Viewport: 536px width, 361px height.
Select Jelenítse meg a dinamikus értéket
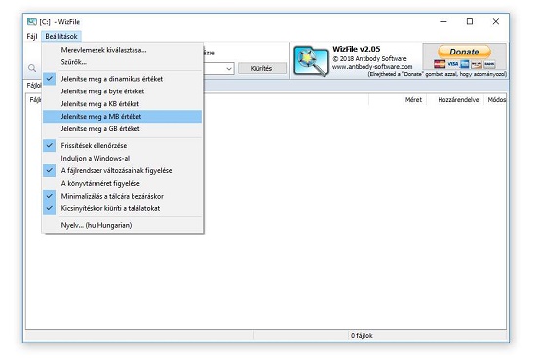click(x=123, y=79)
